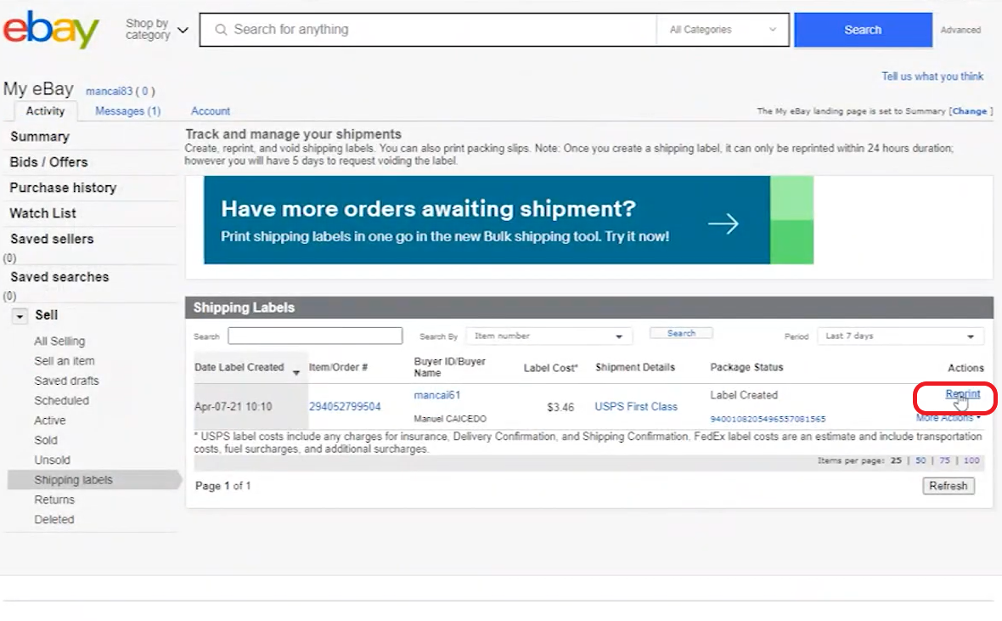
Task: Click the USPS First Class link
Action: coord(636,407)
